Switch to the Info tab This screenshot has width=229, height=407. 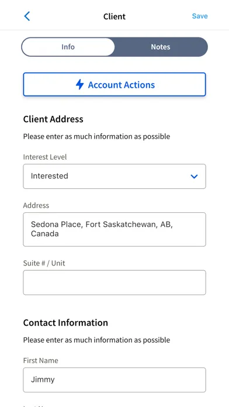tap(68, 47)
